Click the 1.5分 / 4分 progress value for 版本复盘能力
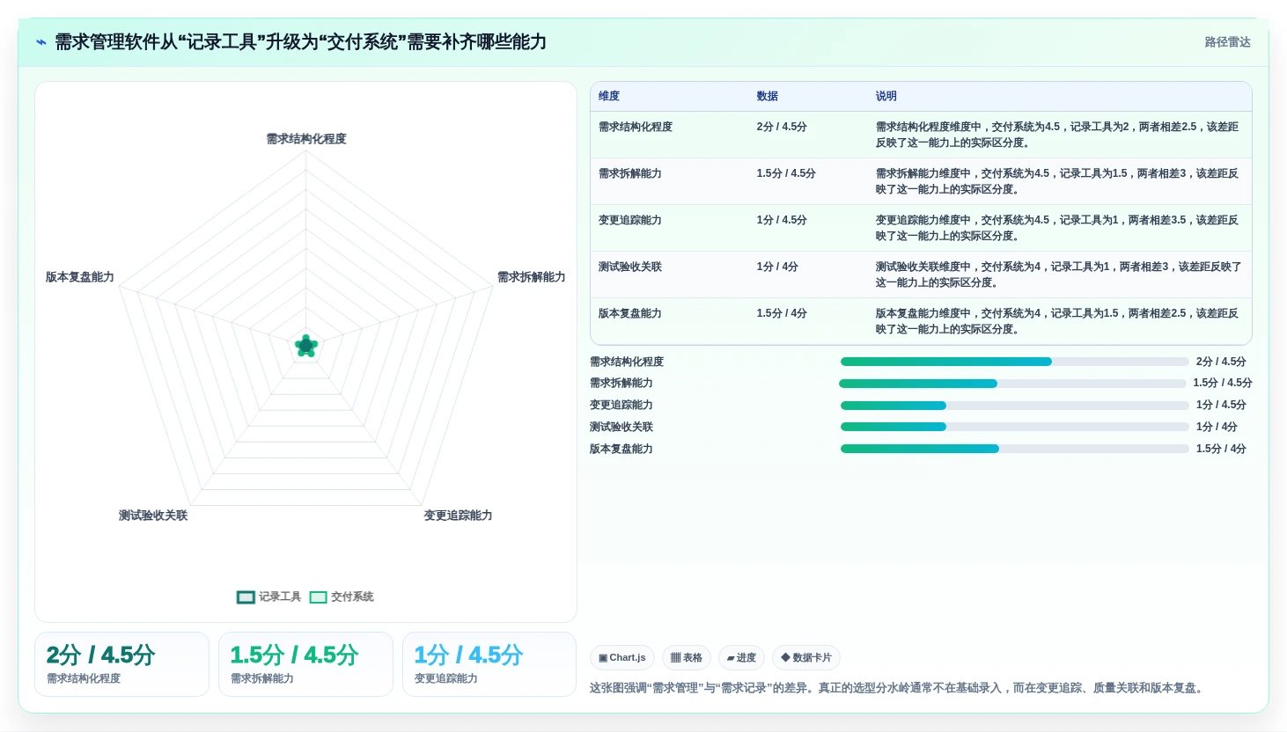 [1221, 449]
